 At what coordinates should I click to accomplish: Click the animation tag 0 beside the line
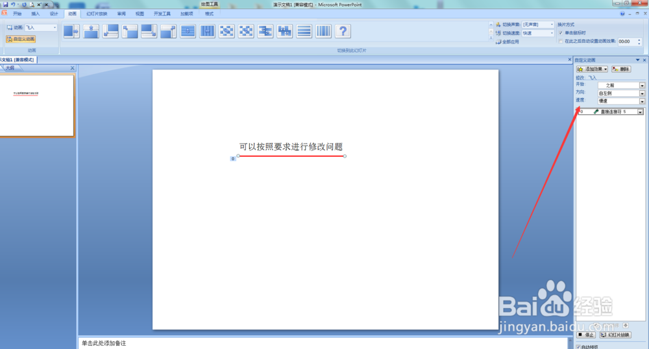click(233, 159)
